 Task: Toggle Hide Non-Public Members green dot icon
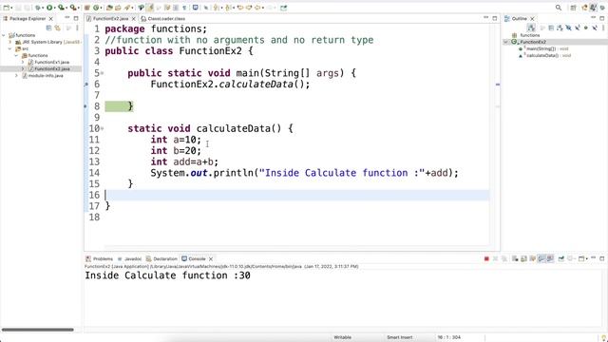point(586,28)
